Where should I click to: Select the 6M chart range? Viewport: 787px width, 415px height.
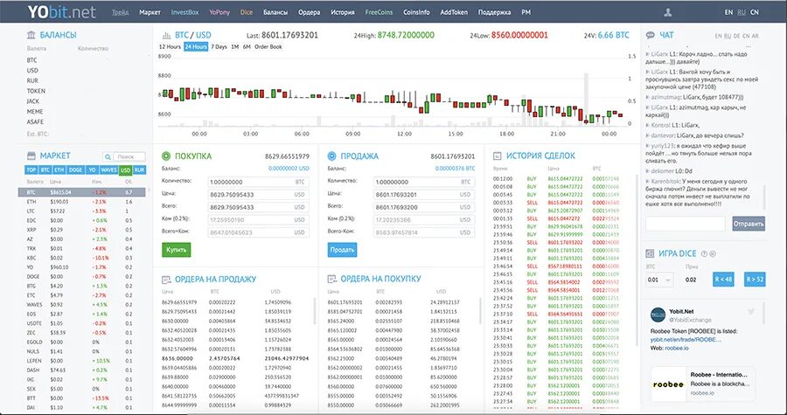(x=247, y=46)
